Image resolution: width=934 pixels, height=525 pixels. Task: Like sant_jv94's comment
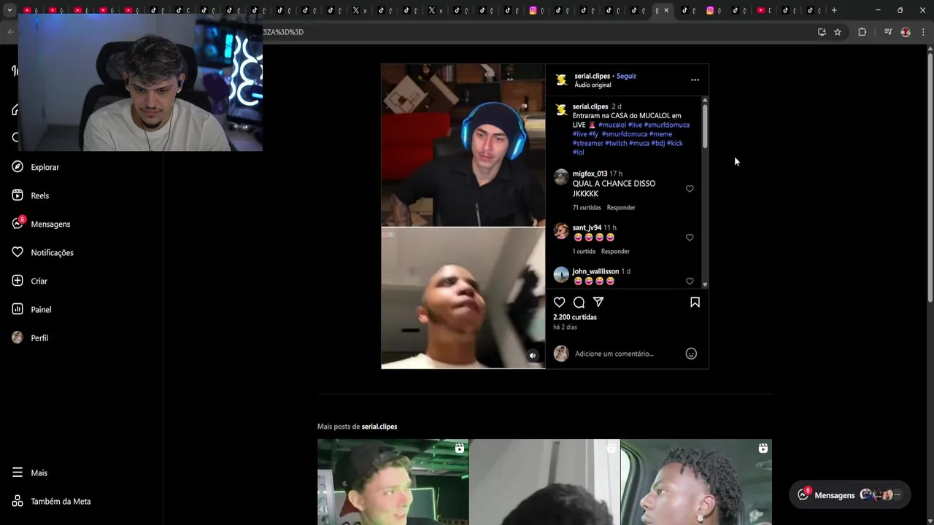[690, 238]
